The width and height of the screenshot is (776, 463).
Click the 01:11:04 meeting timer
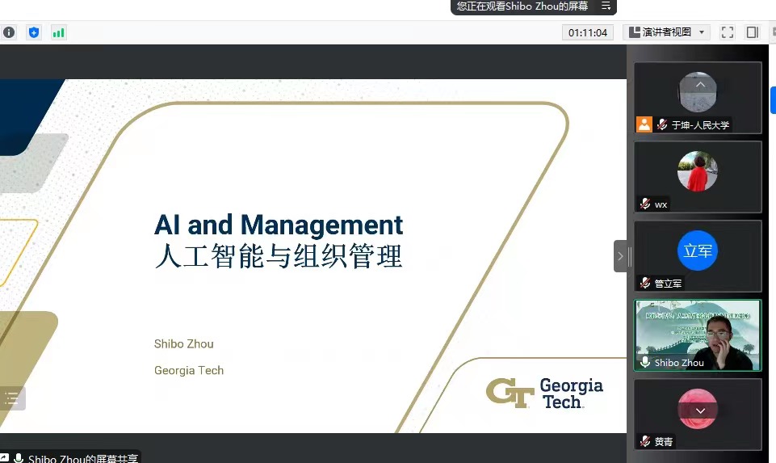[x=588, y=32]
